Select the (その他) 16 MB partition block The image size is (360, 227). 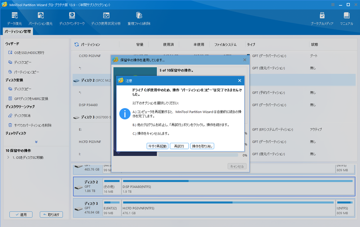pyautogui.click(x=112, y=186)
